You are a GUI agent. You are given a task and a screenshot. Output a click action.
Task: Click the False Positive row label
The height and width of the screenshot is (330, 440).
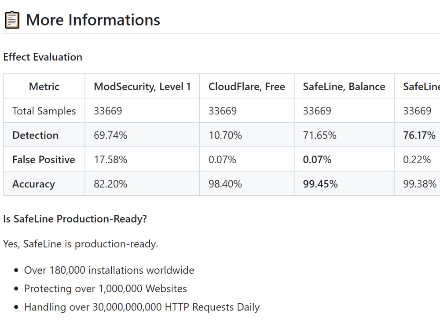tap(44, 160)
